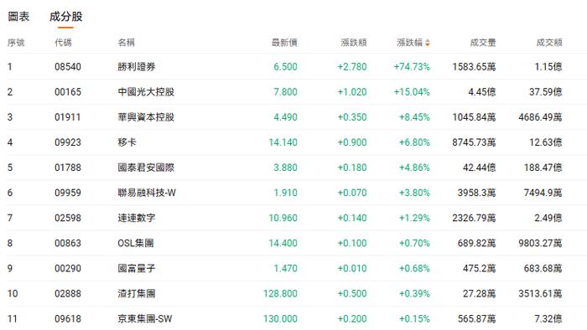The width and height of the screenshot is (587, 330).
Task: Select the 移卡 stock entry
Action: pos(127,142)
